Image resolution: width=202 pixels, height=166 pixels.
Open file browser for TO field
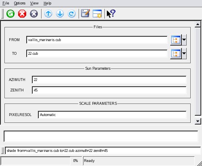coord(176,54)
